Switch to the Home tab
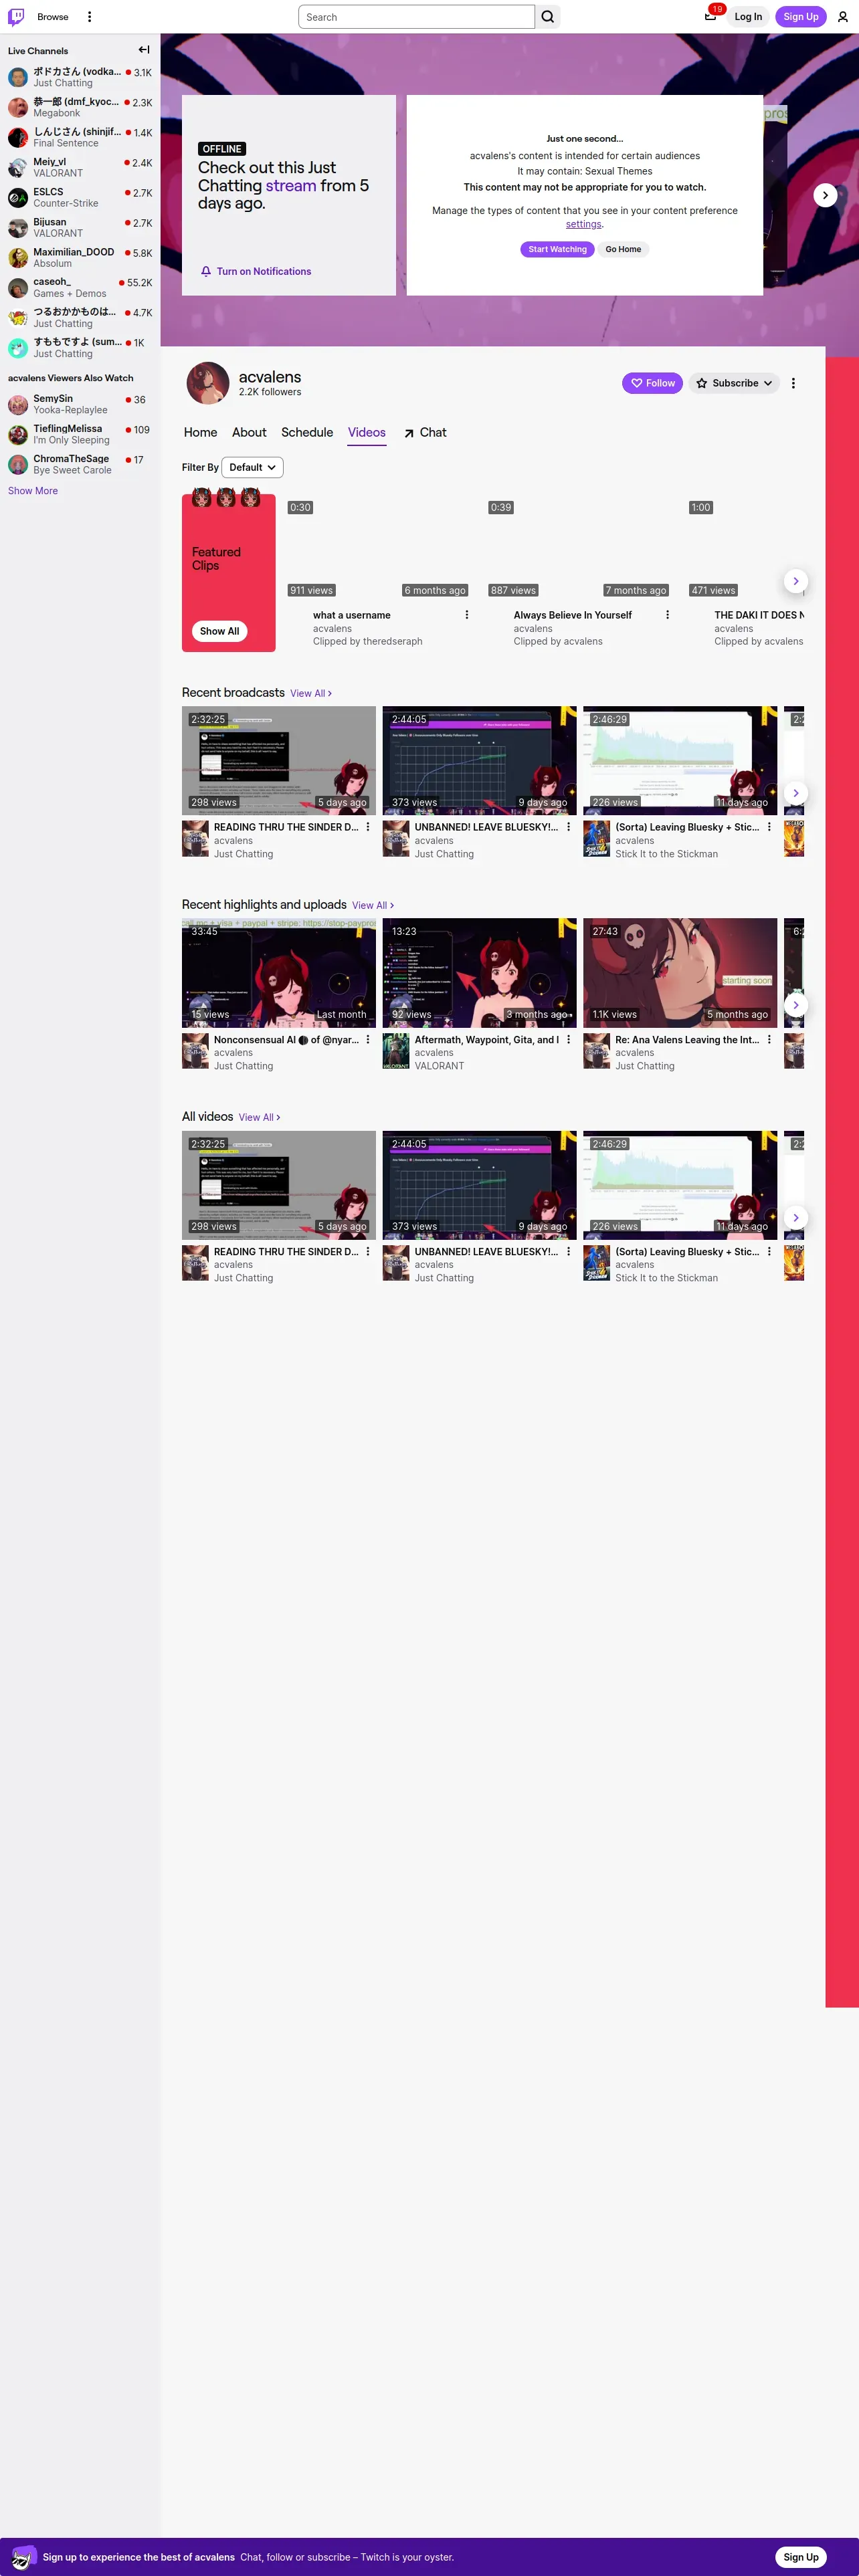 (200, 432)
